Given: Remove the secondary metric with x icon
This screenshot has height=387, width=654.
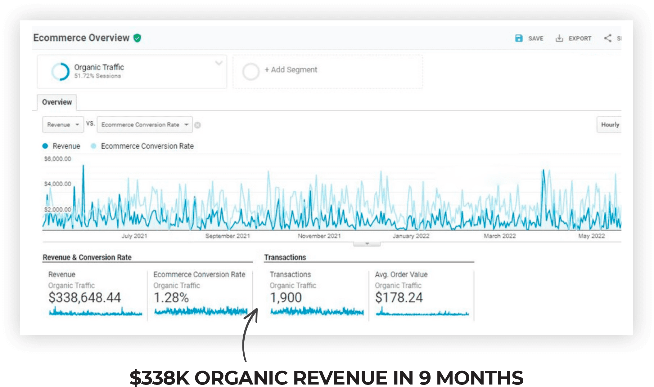Looking at the screenshot, I should coord(197,125).
